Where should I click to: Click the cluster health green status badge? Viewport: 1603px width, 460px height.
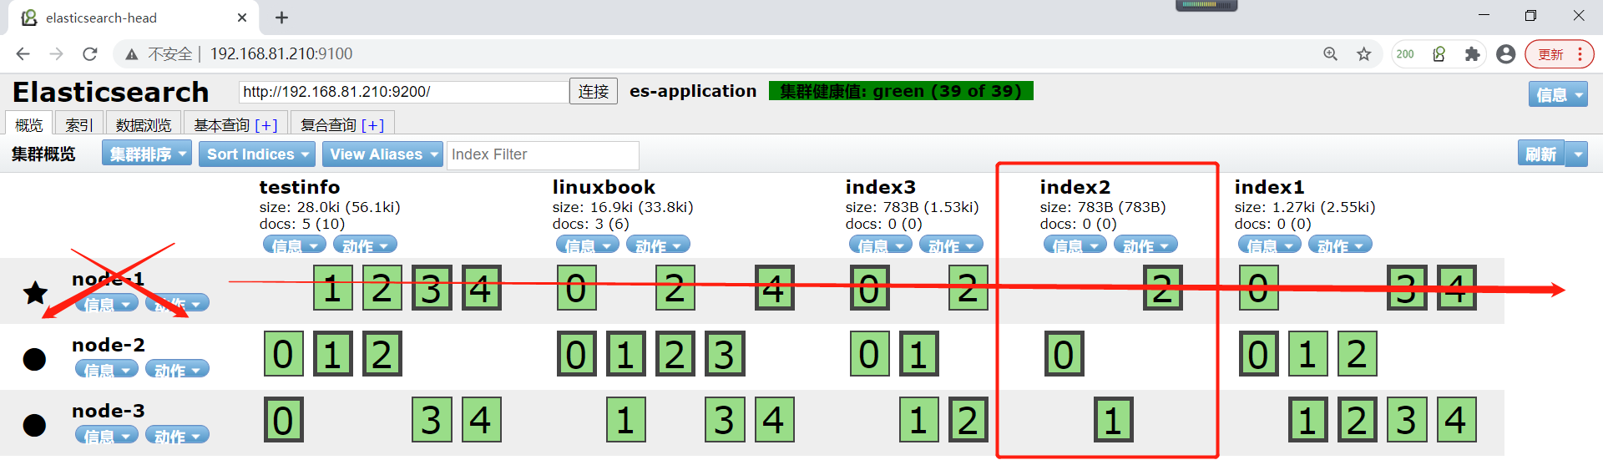[901, 91]
